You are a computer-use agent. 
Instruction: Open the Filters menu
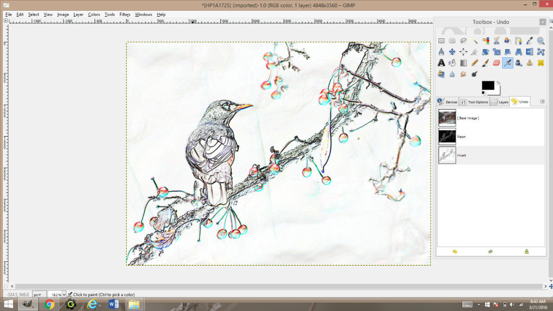[124, 15]
